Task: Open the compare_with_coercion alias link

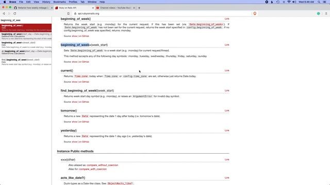Action: tap(93, 169)
